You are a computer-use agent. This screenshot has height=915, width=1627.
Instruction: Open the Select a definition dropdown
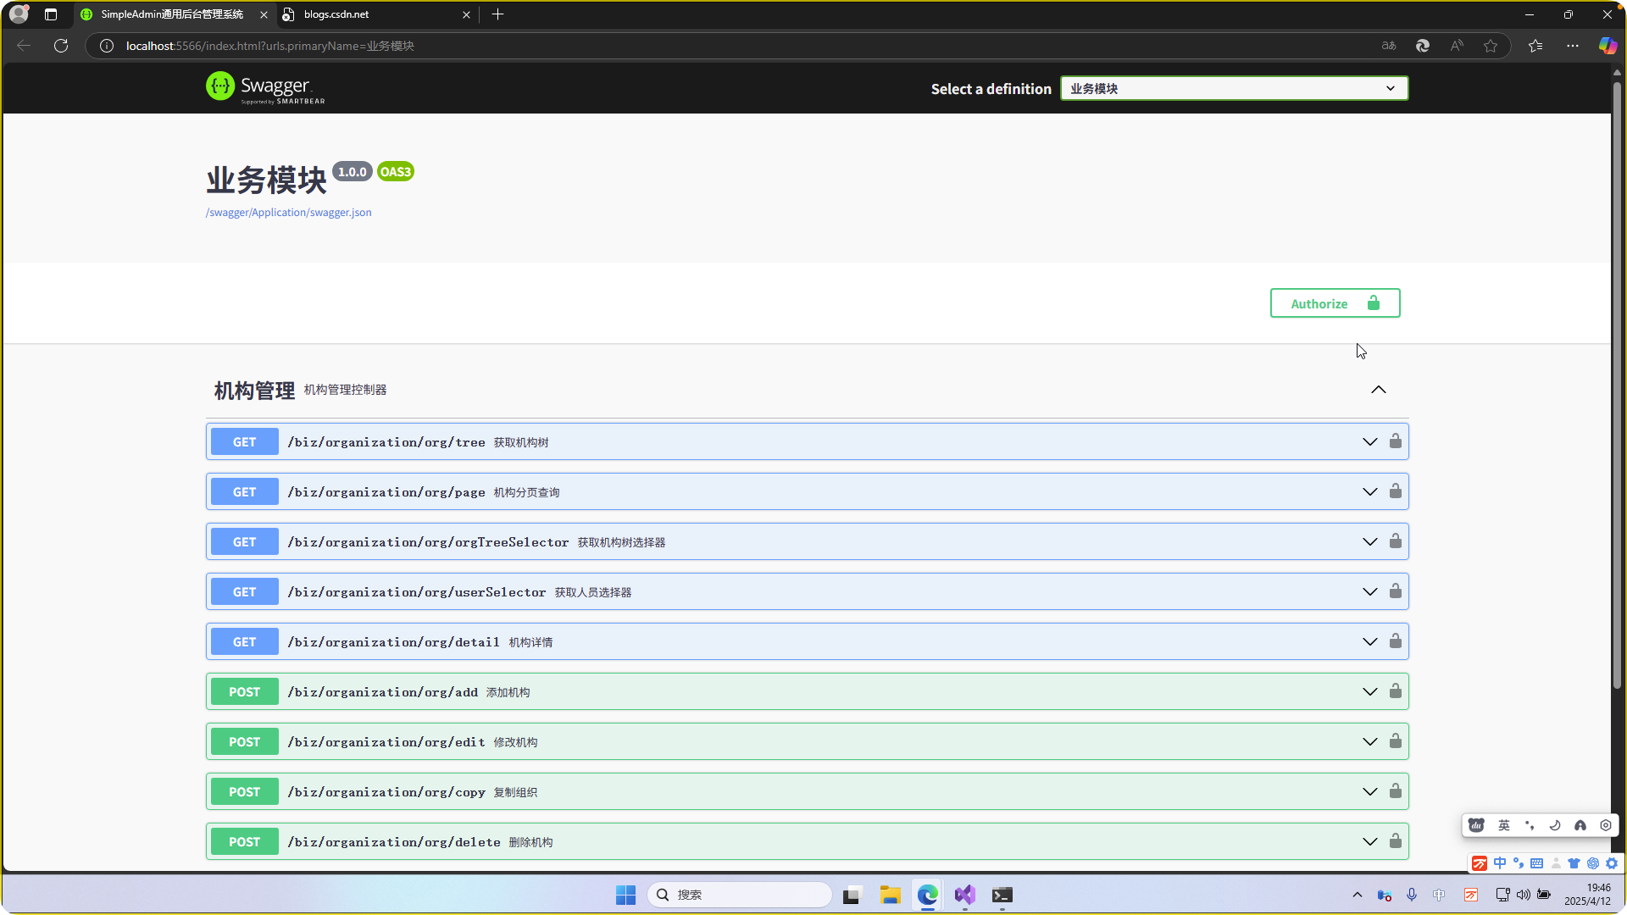tap(1234, 88)
